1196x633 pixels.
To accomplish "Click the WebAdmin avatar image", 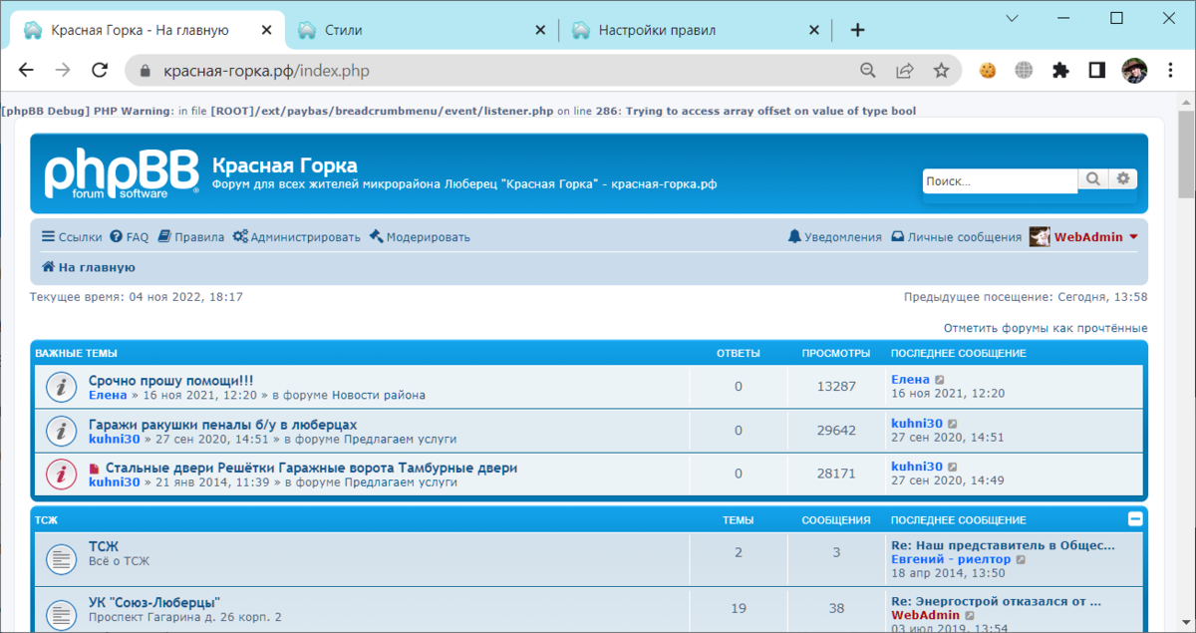I will click(1040, 236).
